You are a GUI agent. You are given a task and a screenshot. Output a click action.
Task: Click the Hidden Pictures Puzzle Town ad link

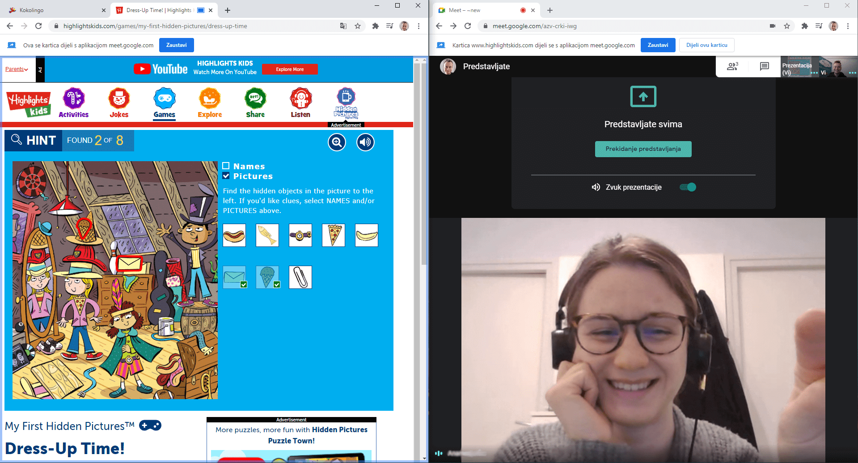(x=292, y=435)
